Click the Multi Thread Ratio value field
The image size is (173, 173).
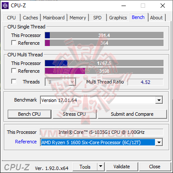point(146,82)
